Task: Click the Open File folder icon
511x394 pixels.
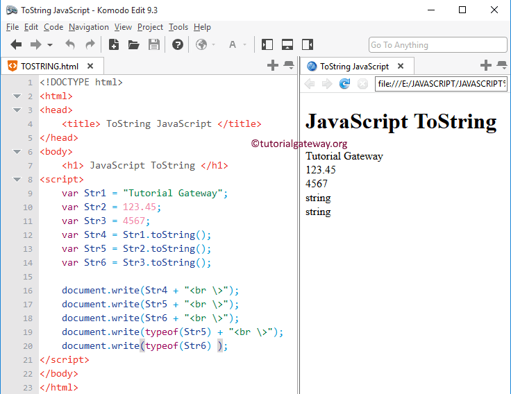Action: pyautogui.click(x=134, y=44)
